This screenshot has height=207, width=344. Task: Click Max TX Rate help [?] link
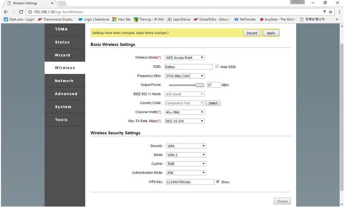pyautogui.click(x=159, y=121)
